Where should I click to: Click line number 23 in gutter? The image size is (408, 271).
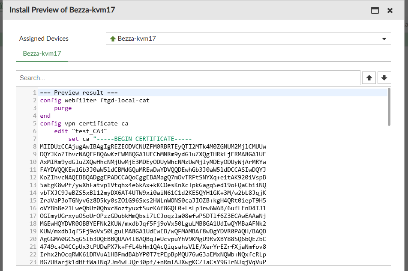33,262
